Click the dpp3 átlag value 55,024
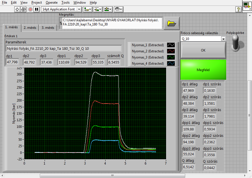This screenshot has width=252, height=178. point(189,154)
